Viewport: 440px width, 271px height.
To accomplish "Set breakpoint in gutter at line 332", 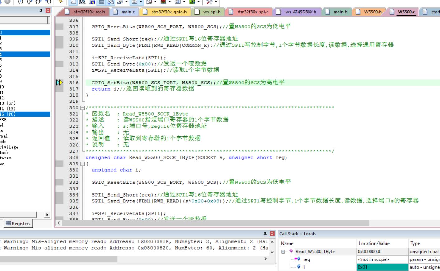I will coord(59,182).
